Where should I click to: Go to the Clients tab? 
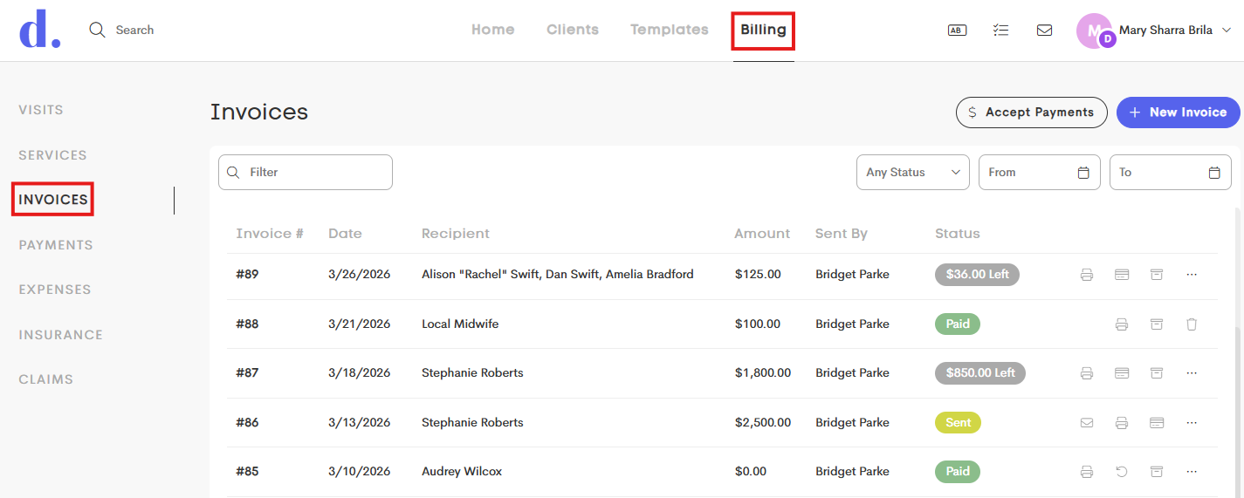(x=573, y=30)
